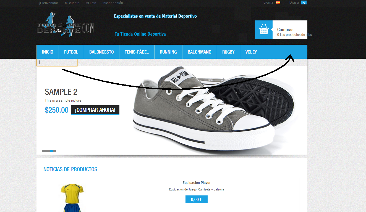366x212 pixels.
Task: Open the Mi lista link
Action: (x=91, y=3)
